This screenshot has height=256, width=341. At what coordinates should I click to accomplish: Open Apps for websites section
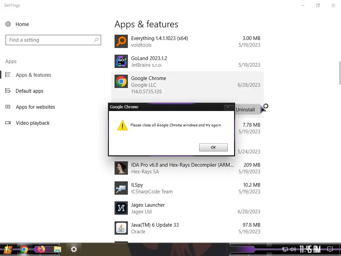pos(35,107)
